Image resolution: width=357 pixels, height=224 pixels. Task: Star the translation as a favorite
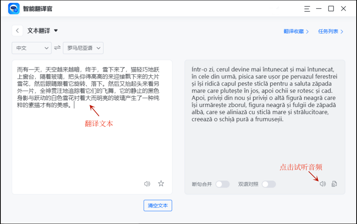(161, 184)
